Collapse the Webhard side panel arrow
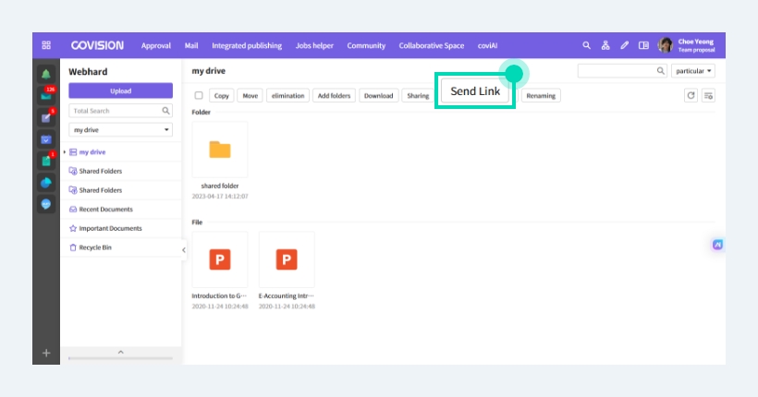758x397 pixels. tap(184, 249)
